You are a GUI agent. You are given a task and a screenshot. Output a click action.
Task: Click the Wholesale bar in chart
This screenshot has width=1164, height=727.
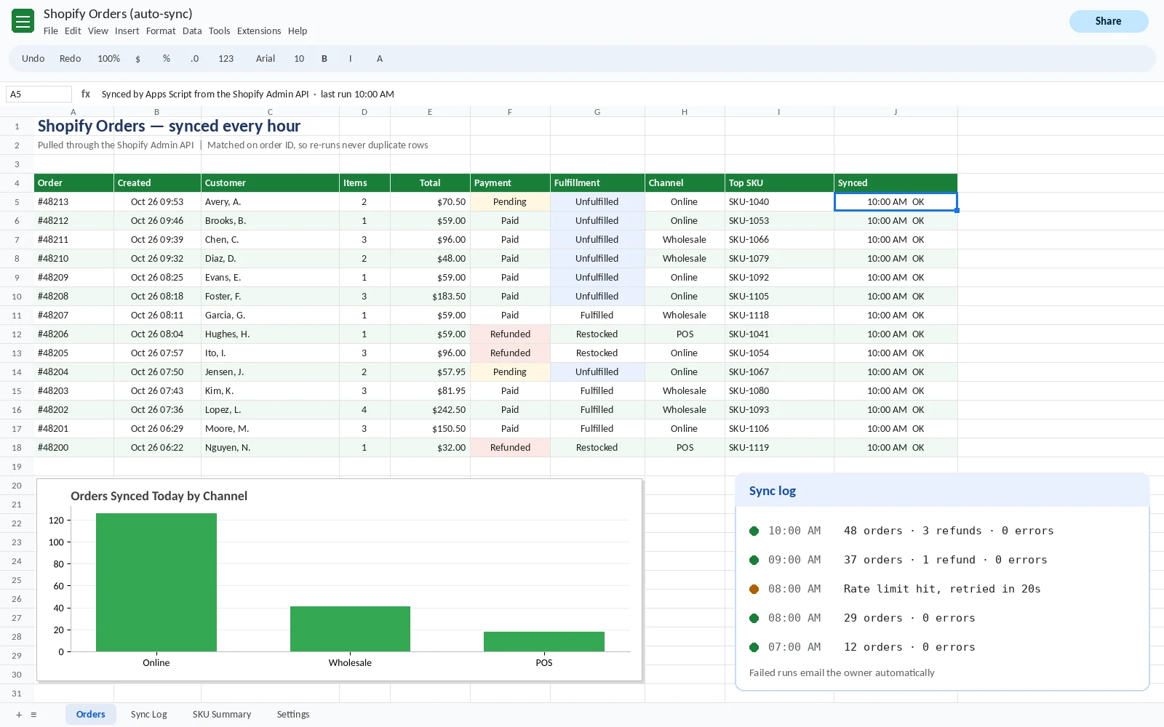(350, 629)
